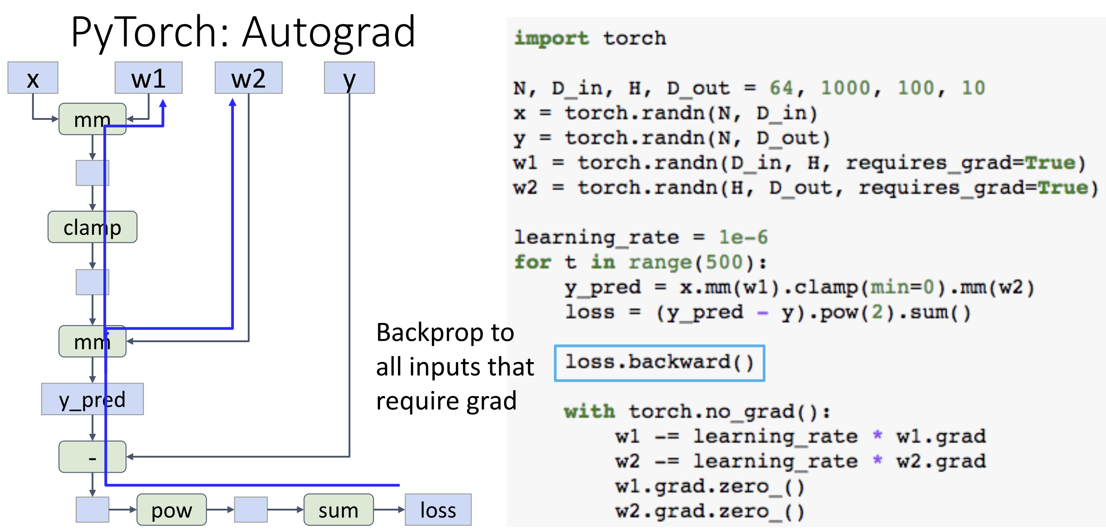
Task: Click the blank box directly above clamp
Action: [92, 173]
